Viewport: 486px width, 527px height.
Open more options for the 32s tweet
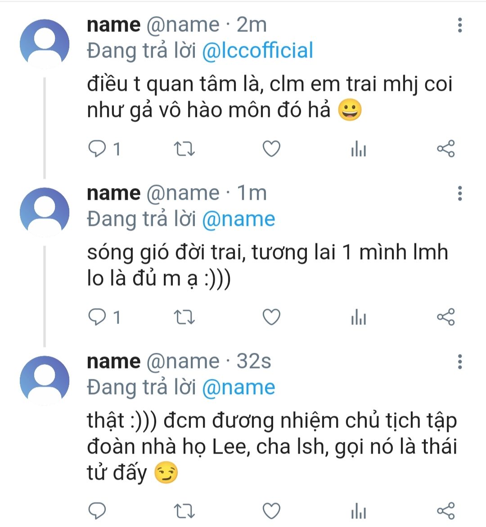460,362
